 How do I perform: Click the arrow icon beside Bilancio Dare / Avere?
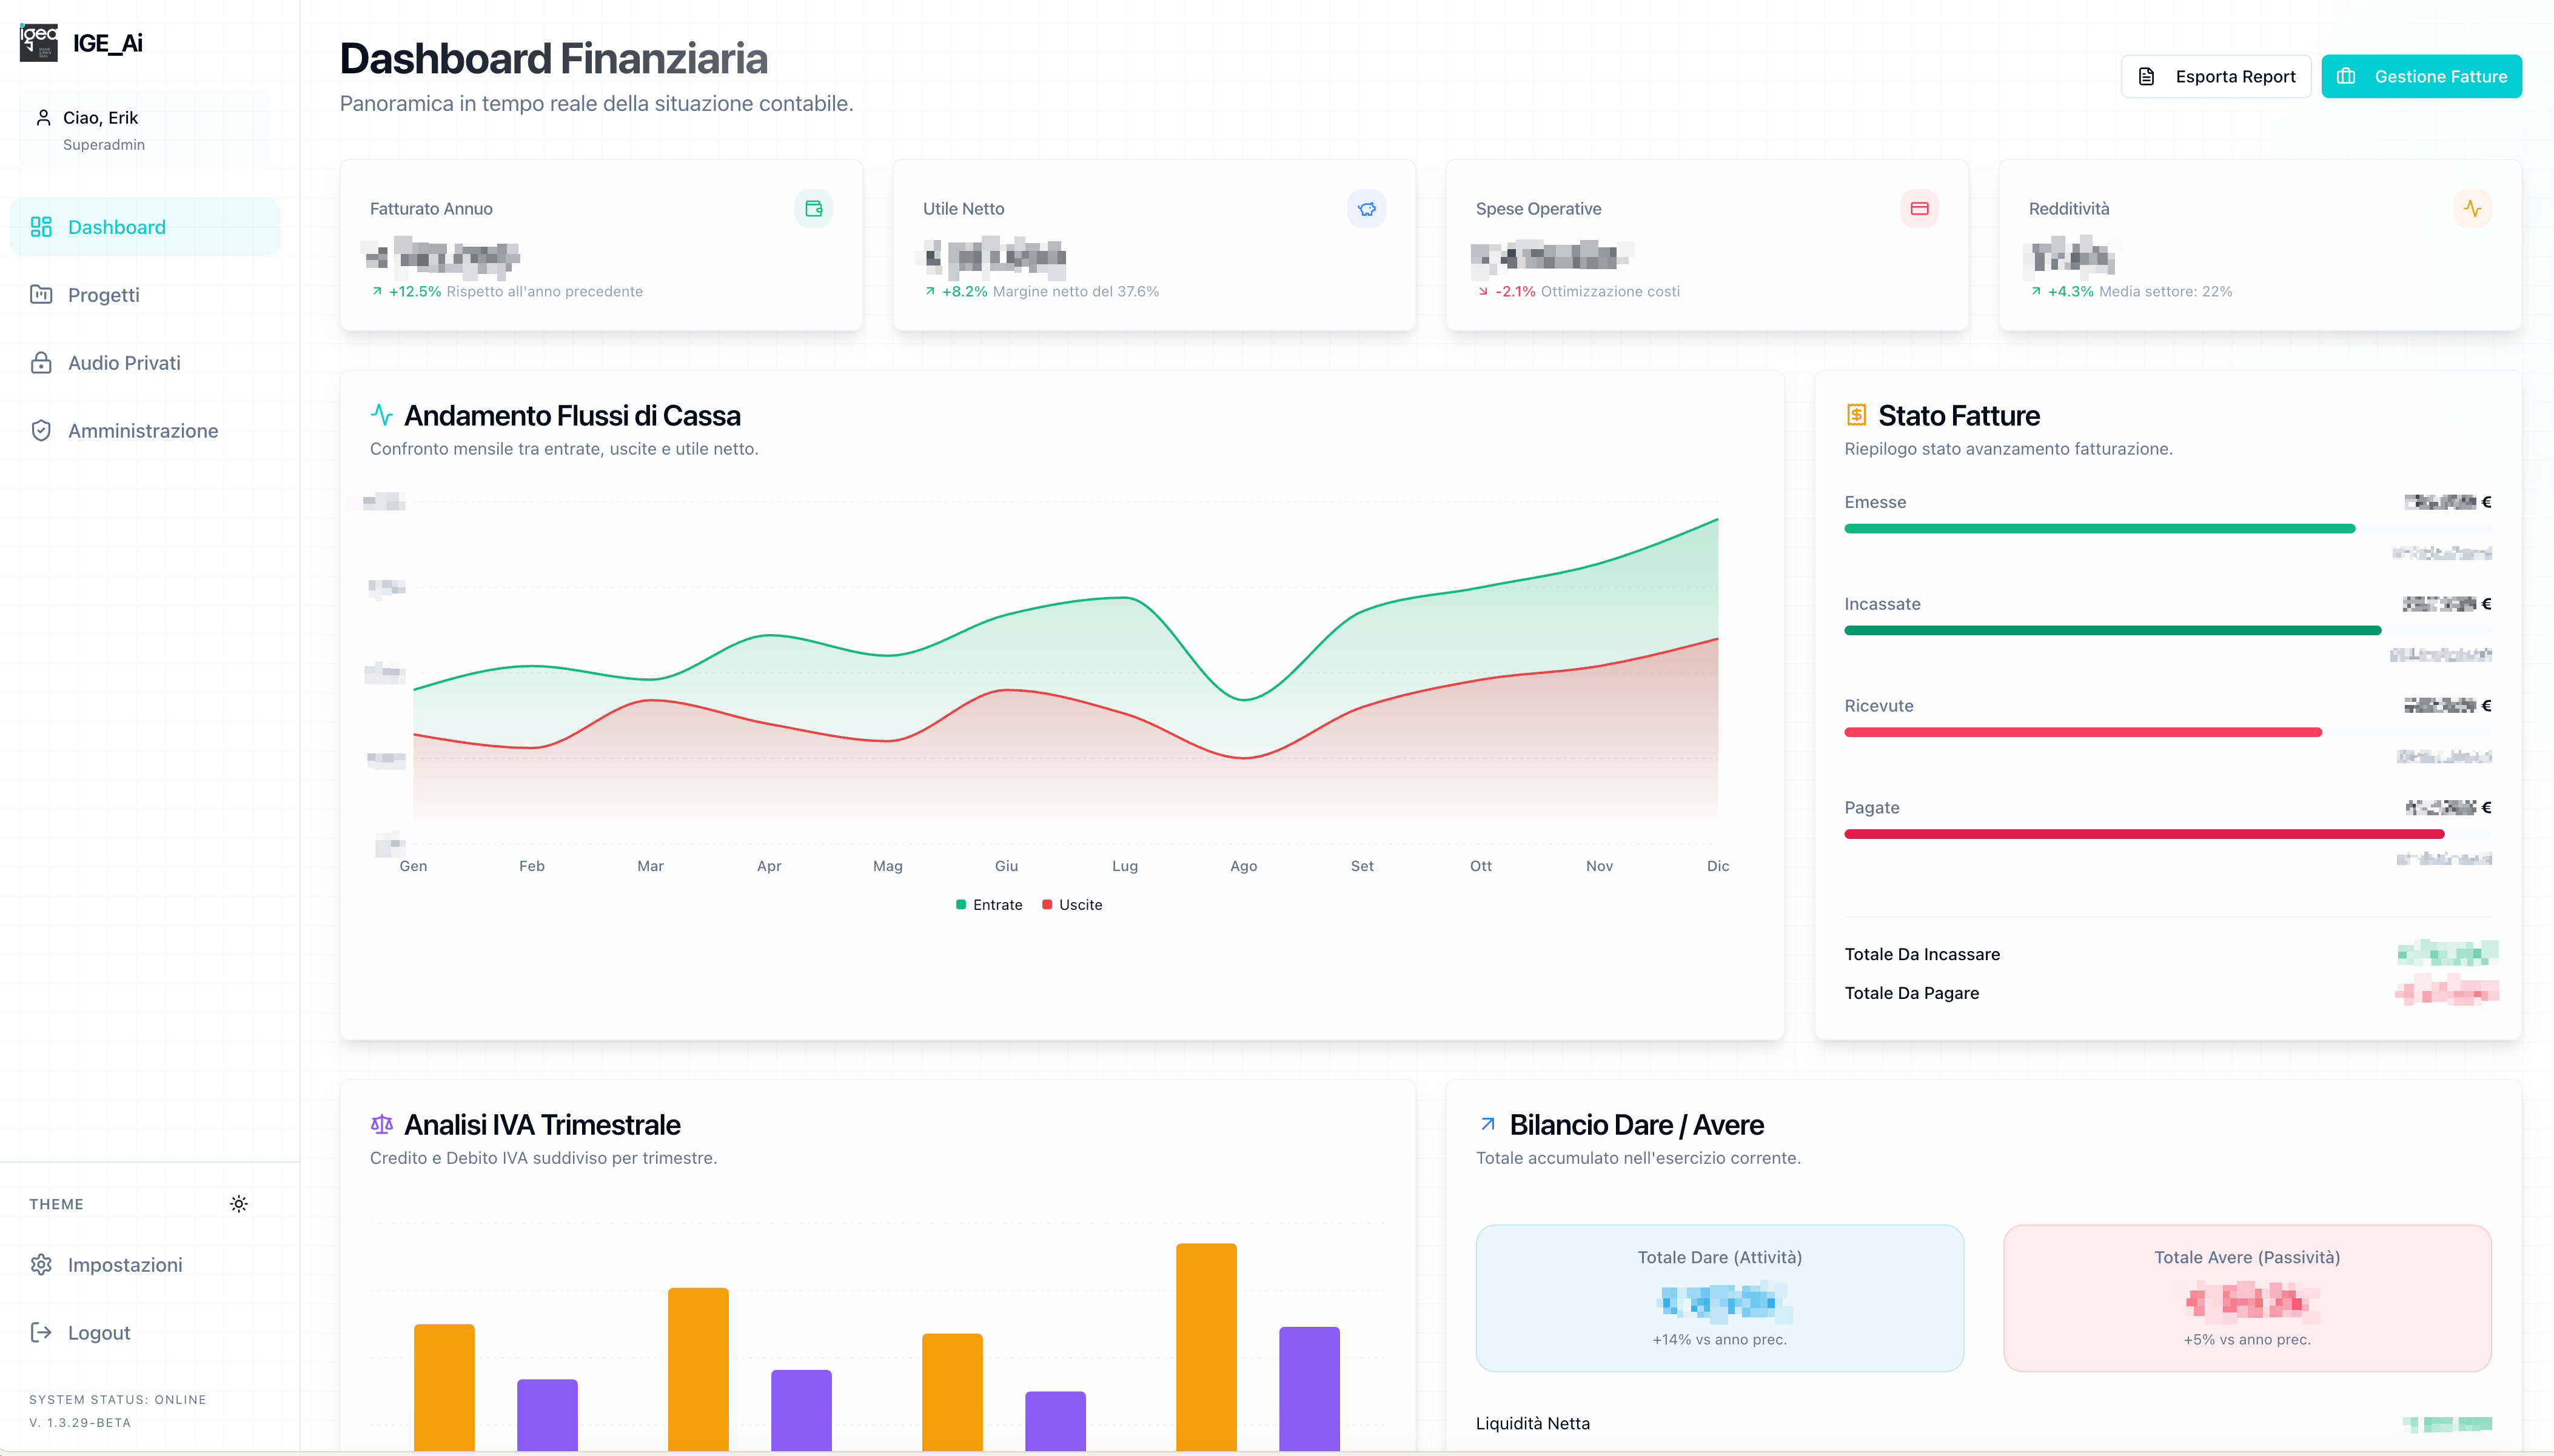click(x=1487, y=1124)
